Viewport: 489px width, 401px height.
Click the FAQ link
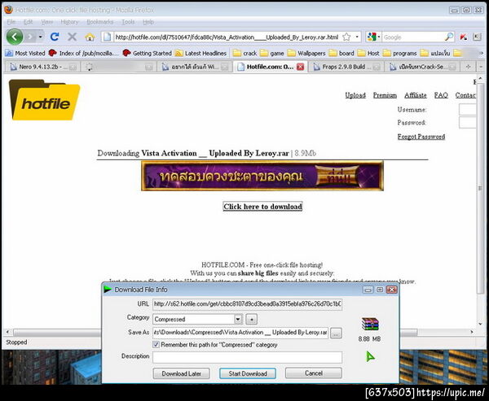(441, 95)
